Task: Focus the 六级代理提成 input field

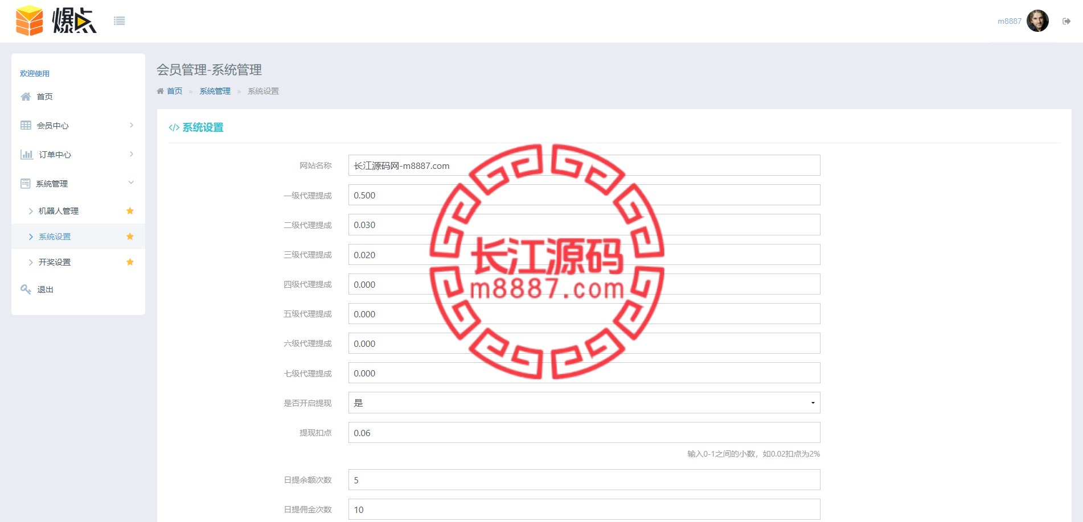Action: (584, 343)
